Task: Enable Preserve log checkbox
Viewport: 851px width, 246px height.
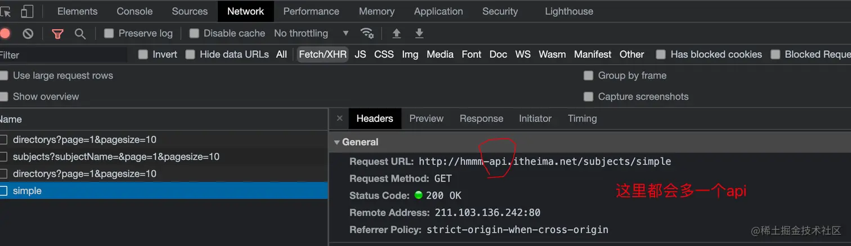Action: coord(109,34)
